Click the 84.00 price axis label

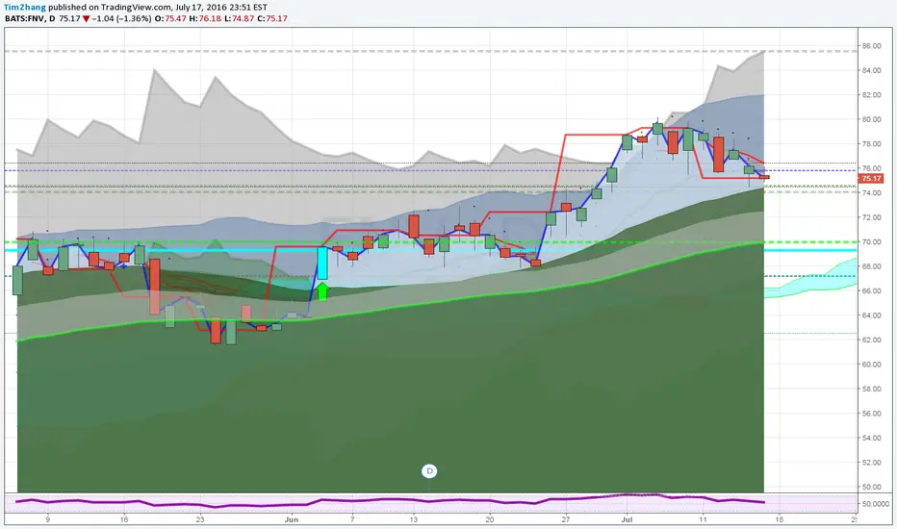coord(871,70)
